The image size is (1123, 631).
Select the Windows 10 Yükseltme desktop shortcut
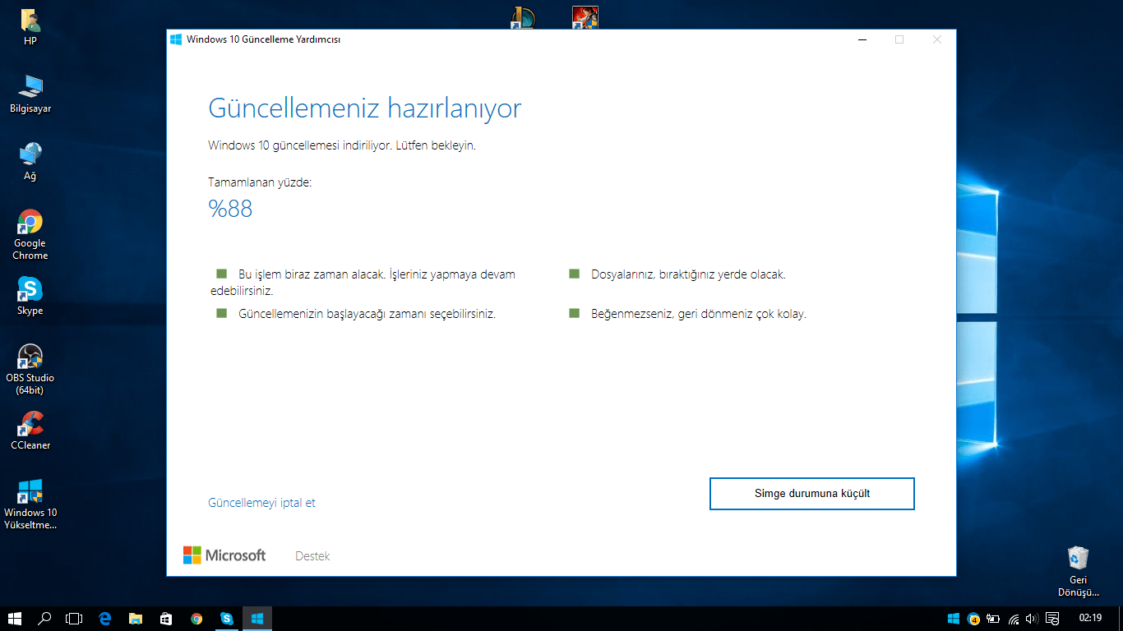tap(30, 504)
